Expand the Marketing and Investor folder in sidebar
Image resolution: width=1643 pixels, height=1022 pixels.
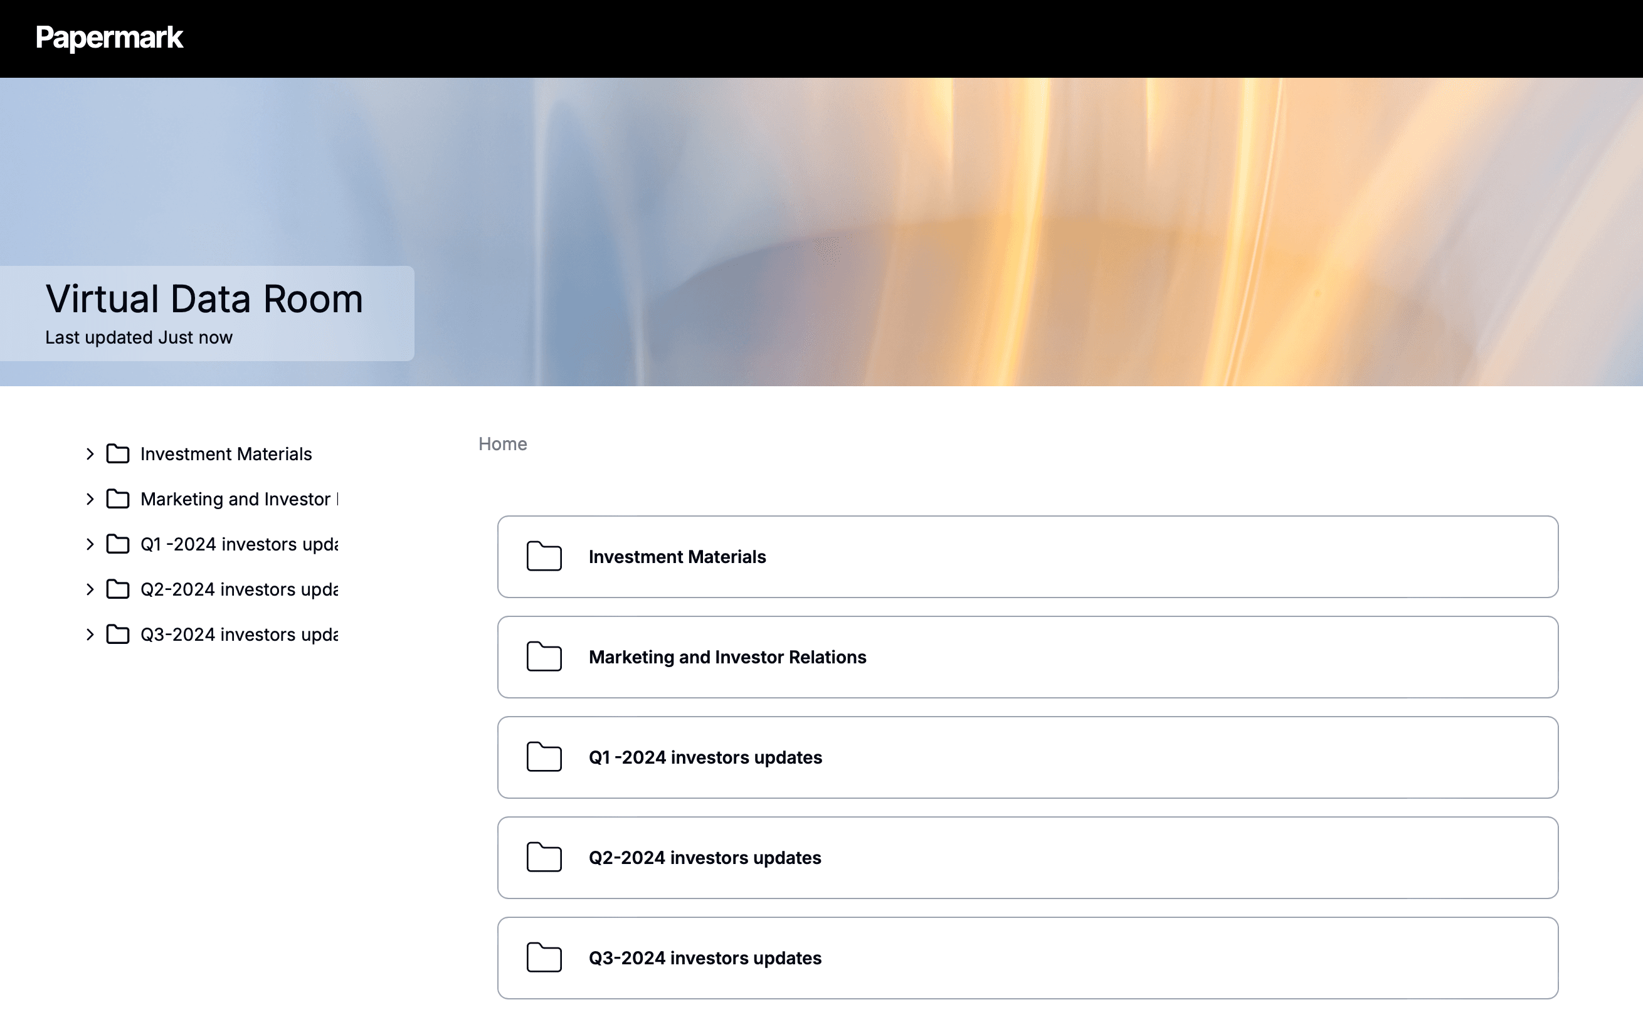90,499
